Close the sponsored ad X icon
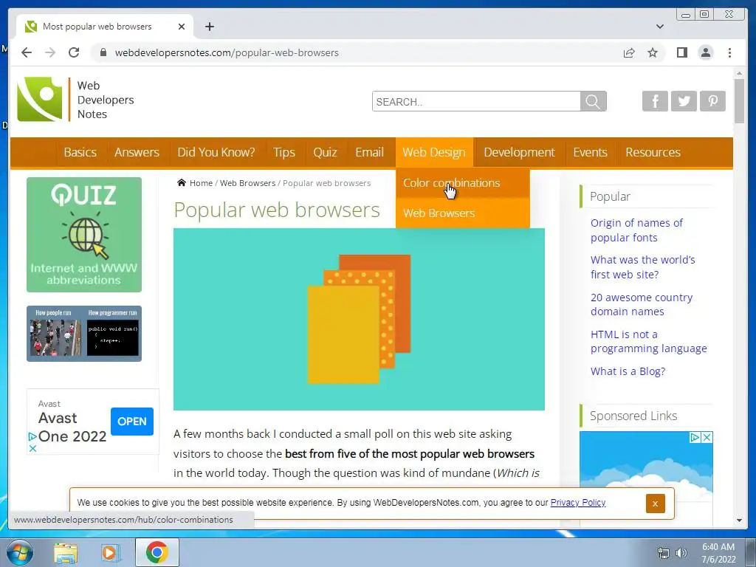The image size is (756, 567). pyautogui.click(x=707, y=437)
